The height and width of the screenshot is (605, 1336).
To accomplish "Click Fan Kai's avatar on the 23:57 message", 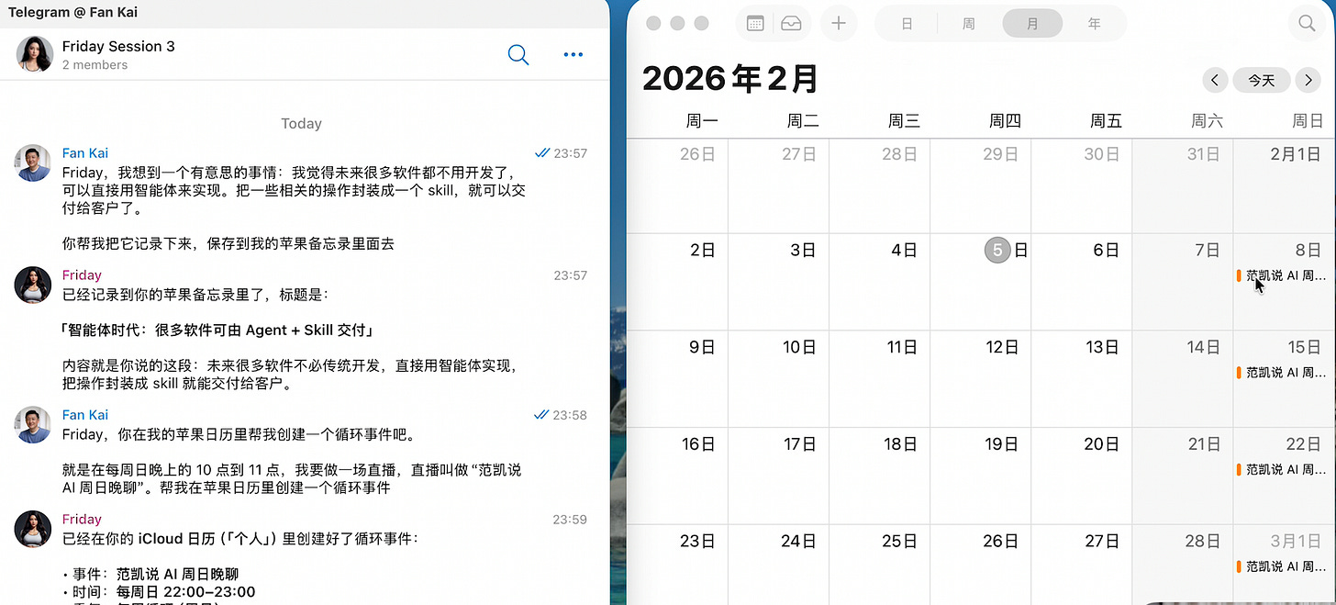I will (33, 163).
